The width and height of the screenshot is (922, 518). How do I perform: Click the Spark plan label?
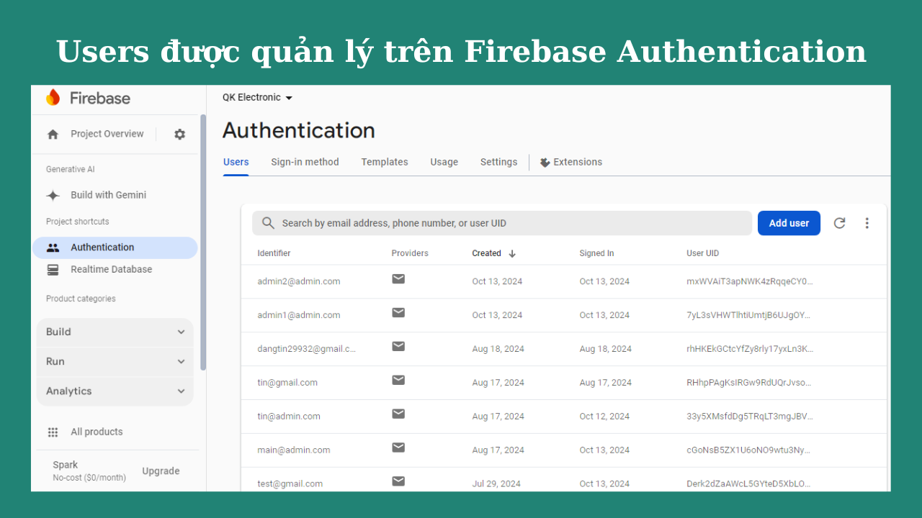click(66, 465)
